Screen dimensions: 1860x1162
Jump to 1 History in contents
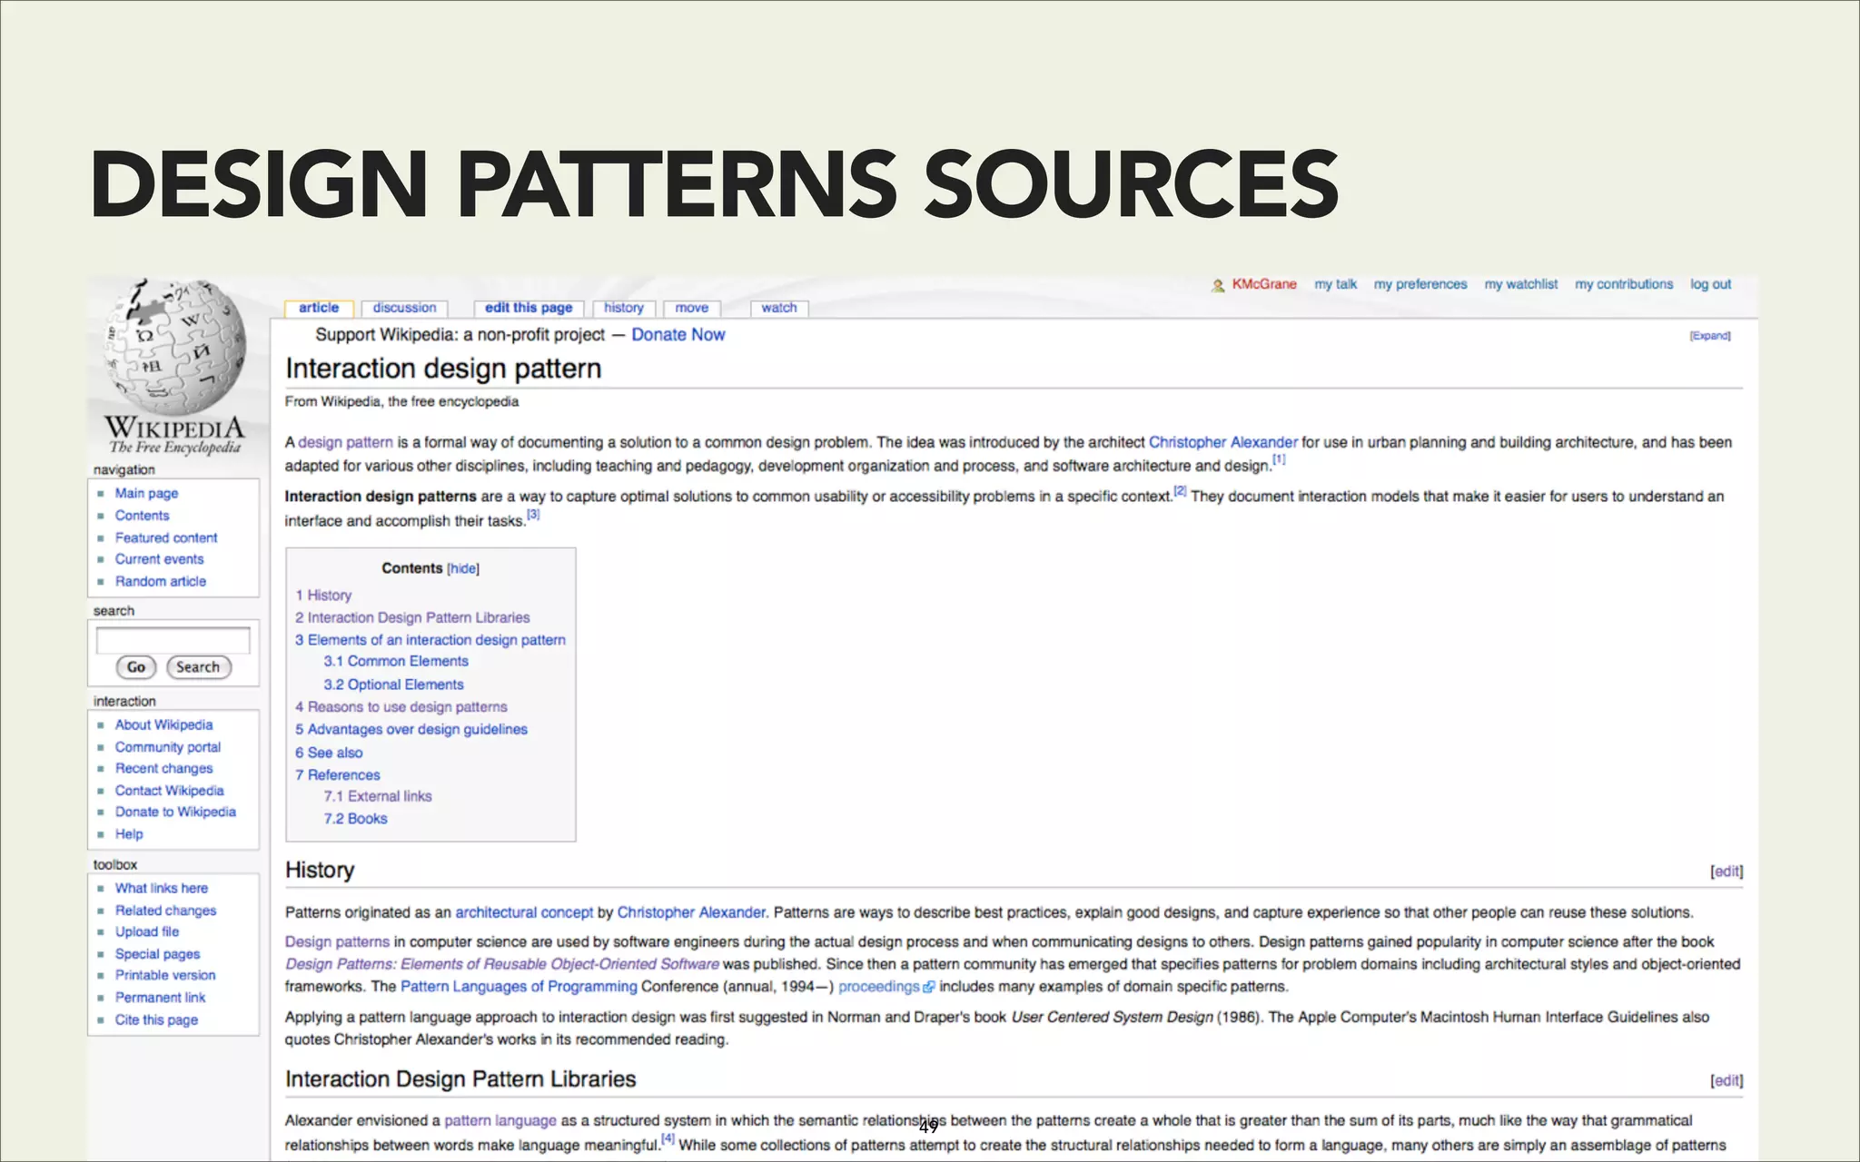323,596
